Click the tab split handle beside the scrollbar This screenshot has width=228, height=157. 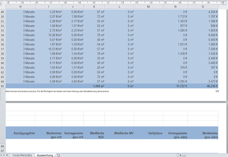tap(178, 155)
